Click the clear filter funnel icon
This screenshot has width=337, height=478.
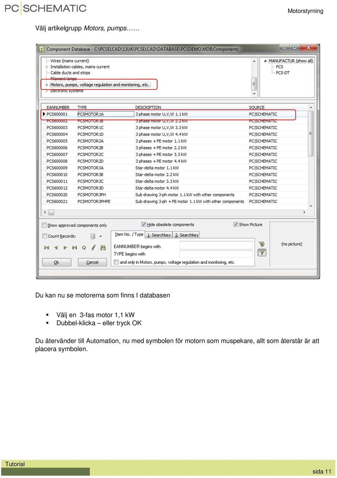(x=262, y=244)
